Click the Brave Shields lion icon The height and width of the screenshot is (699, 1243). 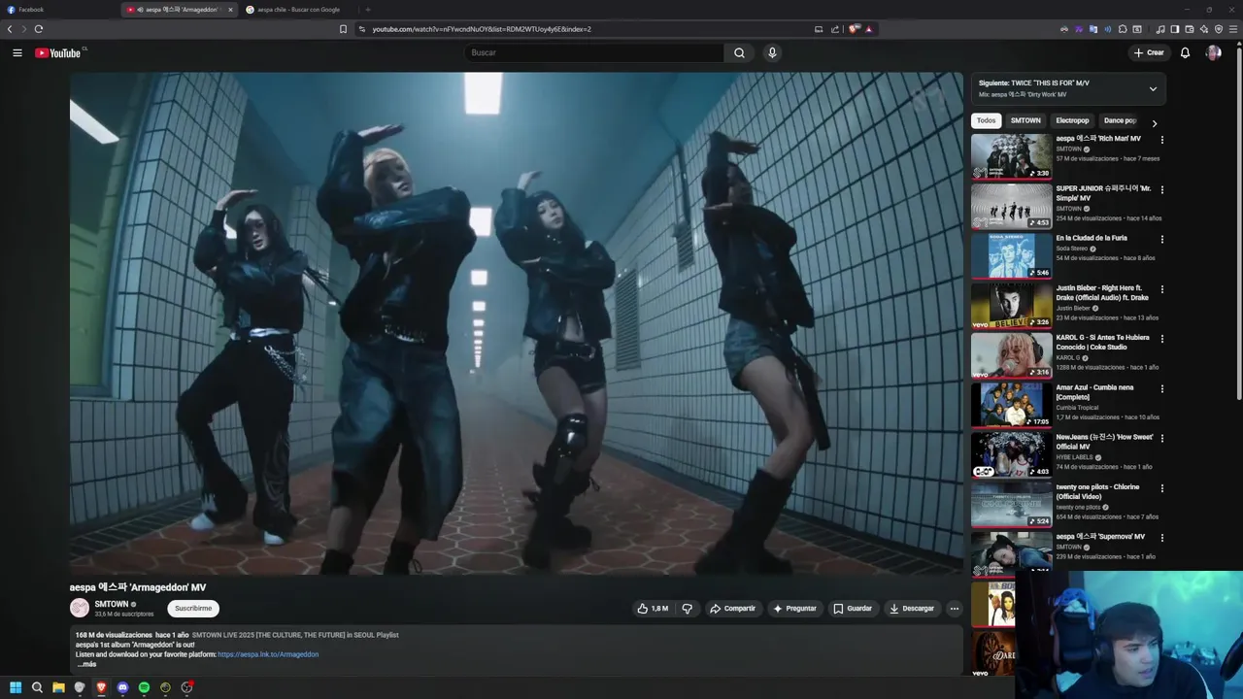click(x=854, y=29)
